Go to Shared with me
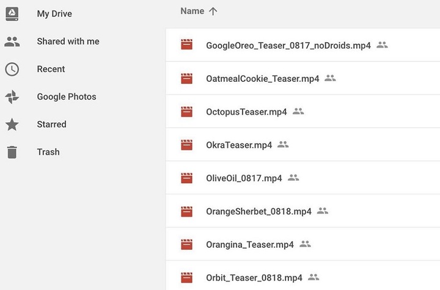The width and height of the screenshot is (440, 290). pos(68,42)
